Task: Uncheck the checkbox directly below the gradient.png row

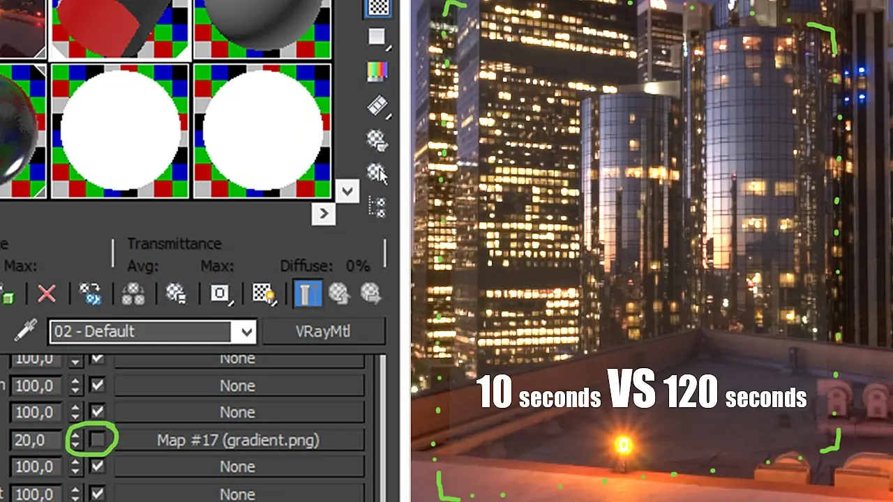Action: [x=98, y=466]
